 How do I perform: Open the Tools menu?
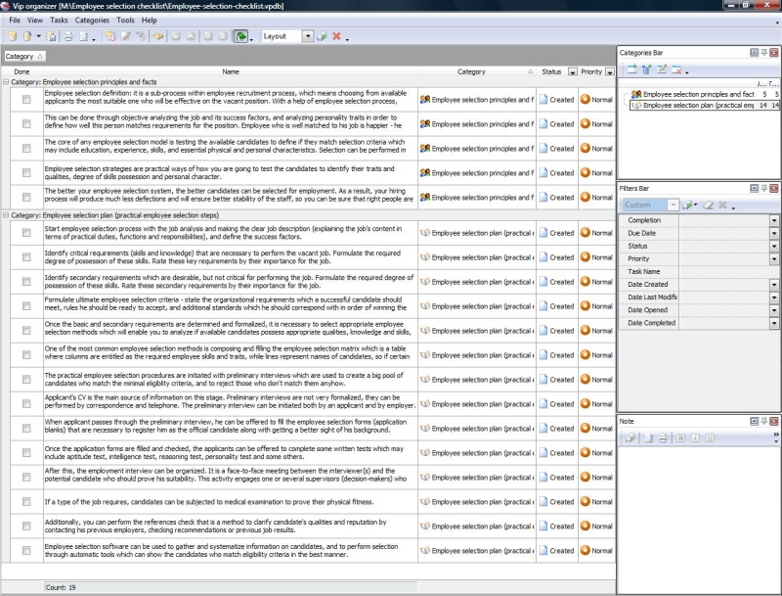[x=125, y=20]
